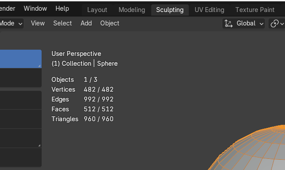Open the Global orientation dropdown
Screen dimensions: 285x170
tap(243, 23)
